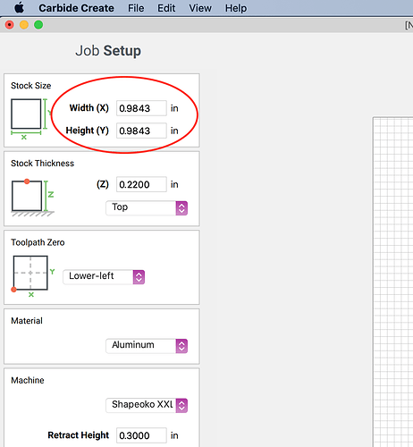This screenshot has height=447, width=413.
Task: Open the Edit menu
Action: pyautogui.click(x=166, y=8)
